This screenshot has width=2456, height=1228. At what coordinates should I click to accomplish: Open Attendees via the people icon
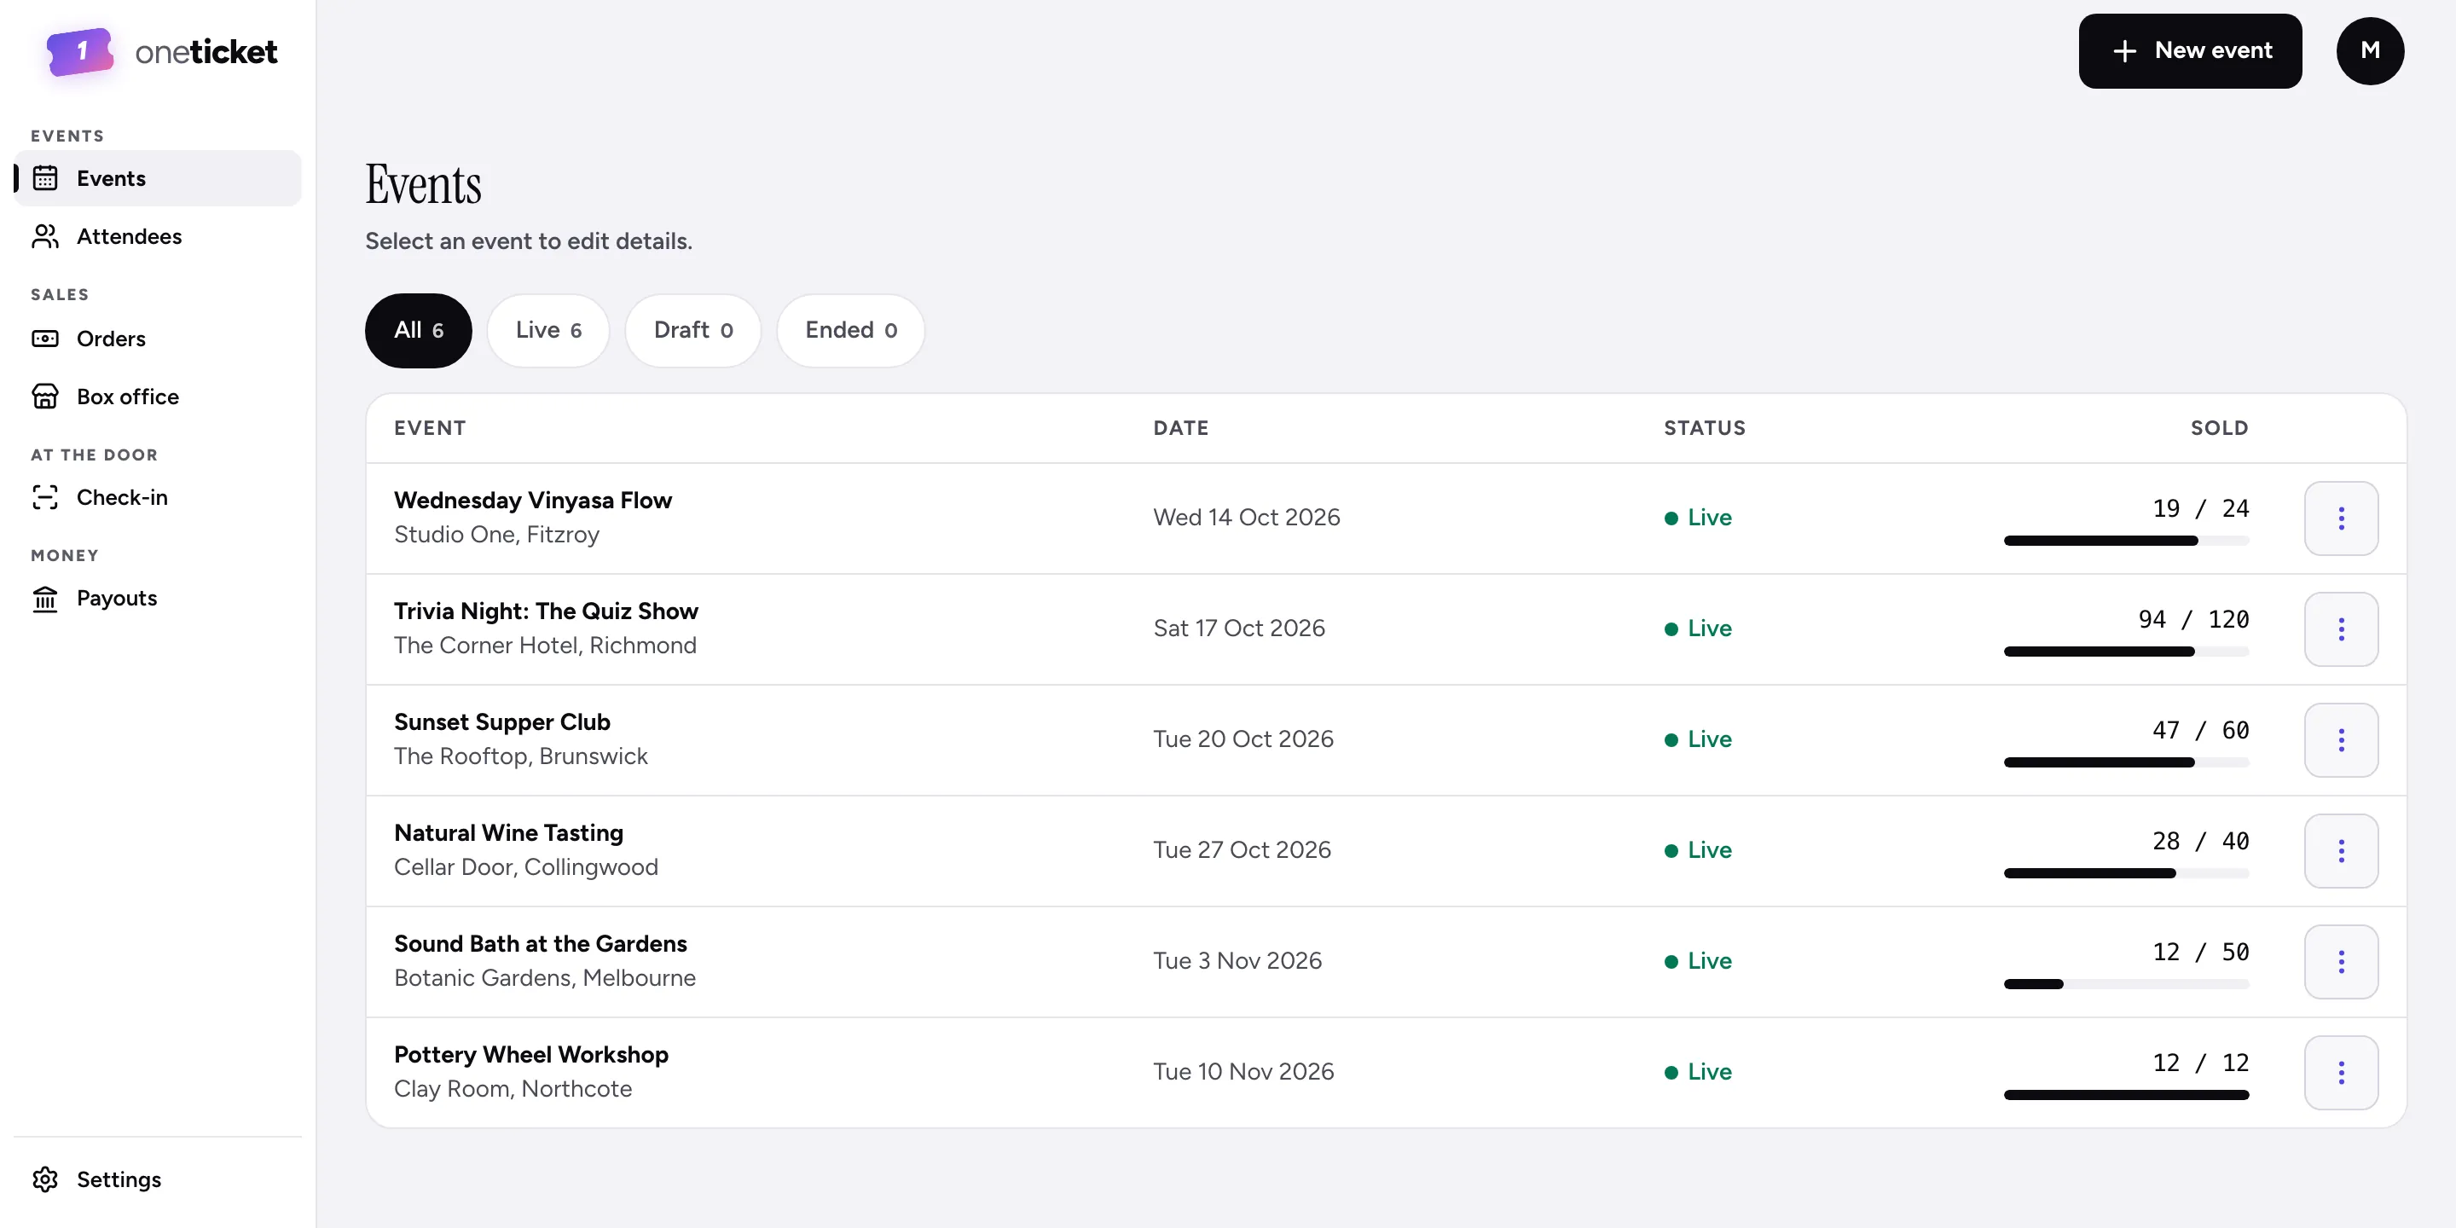(x=45, y=236)
